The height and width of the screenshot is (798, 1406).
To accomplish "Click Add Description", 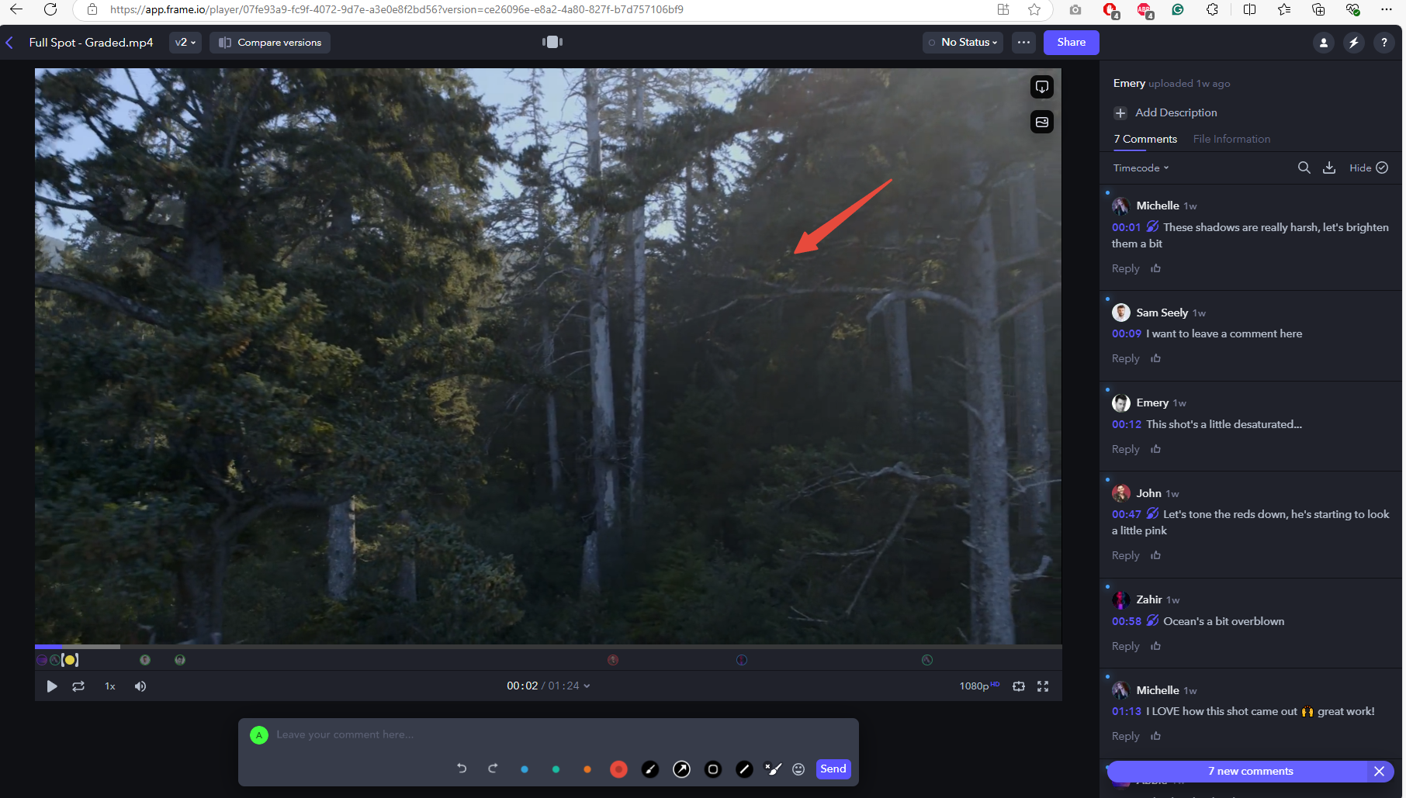I will tap(1165, 112).
